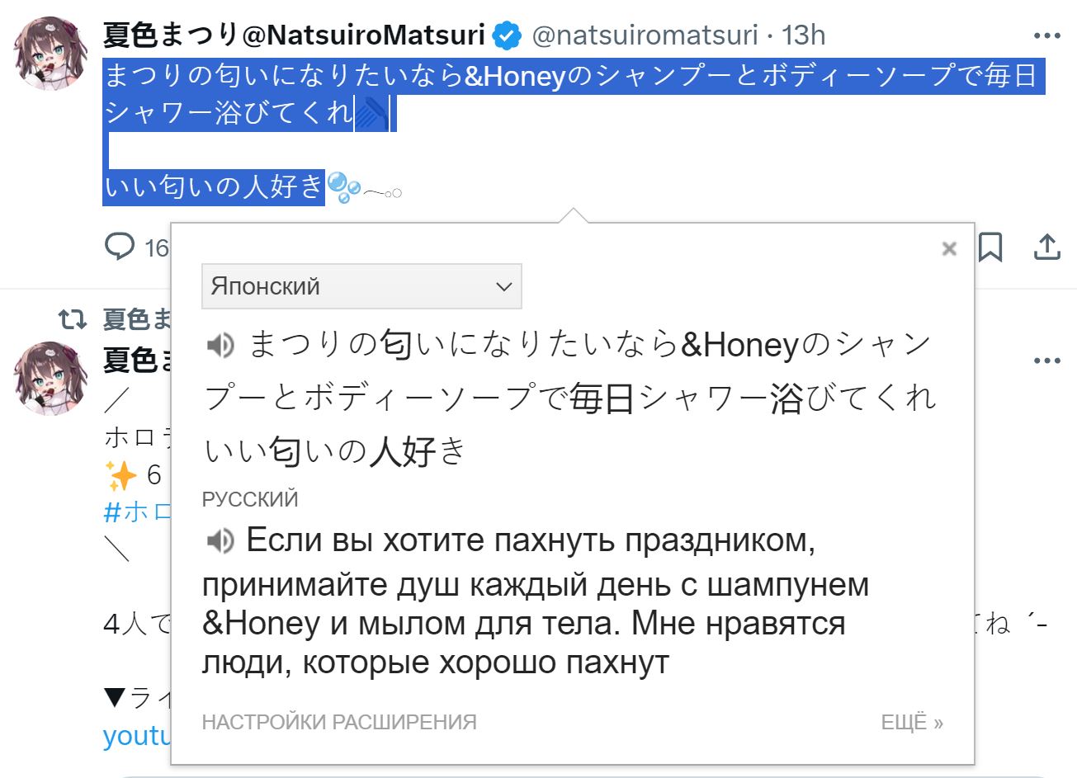The height and width of the screenshot is (778, 1077).
Task: Play audio of the Russian translation
Action: 220,541
